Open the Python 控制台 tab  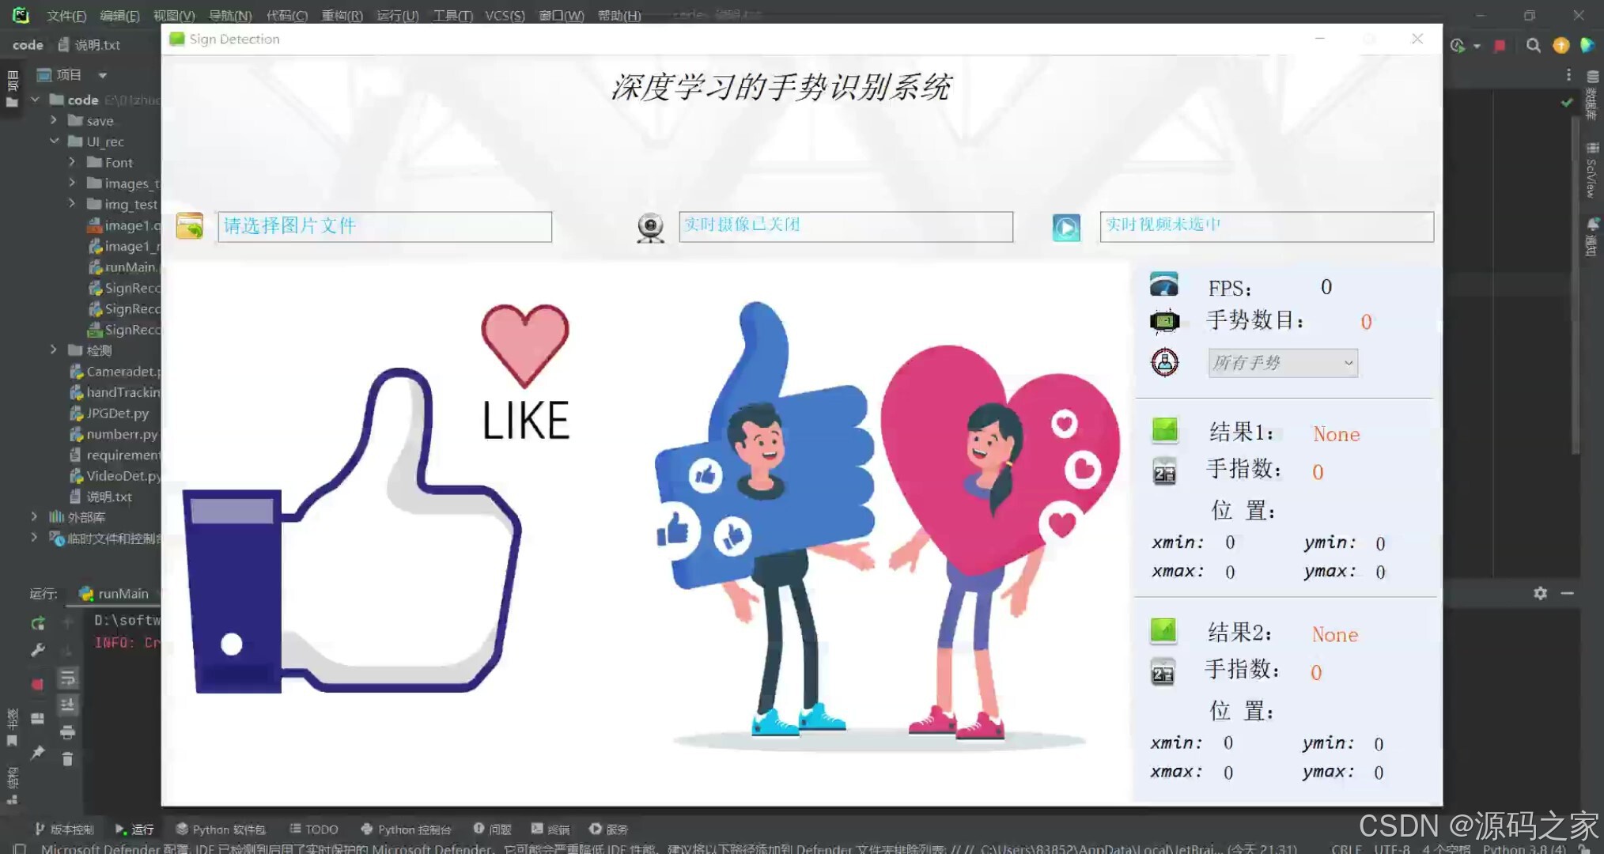[x=406, y=829]
